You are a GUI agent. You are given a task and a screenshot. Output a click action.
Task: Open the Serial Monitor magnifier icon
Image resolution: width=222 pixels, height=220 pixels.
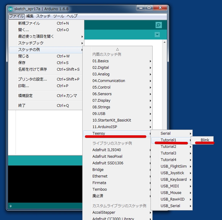coord(159,25)
